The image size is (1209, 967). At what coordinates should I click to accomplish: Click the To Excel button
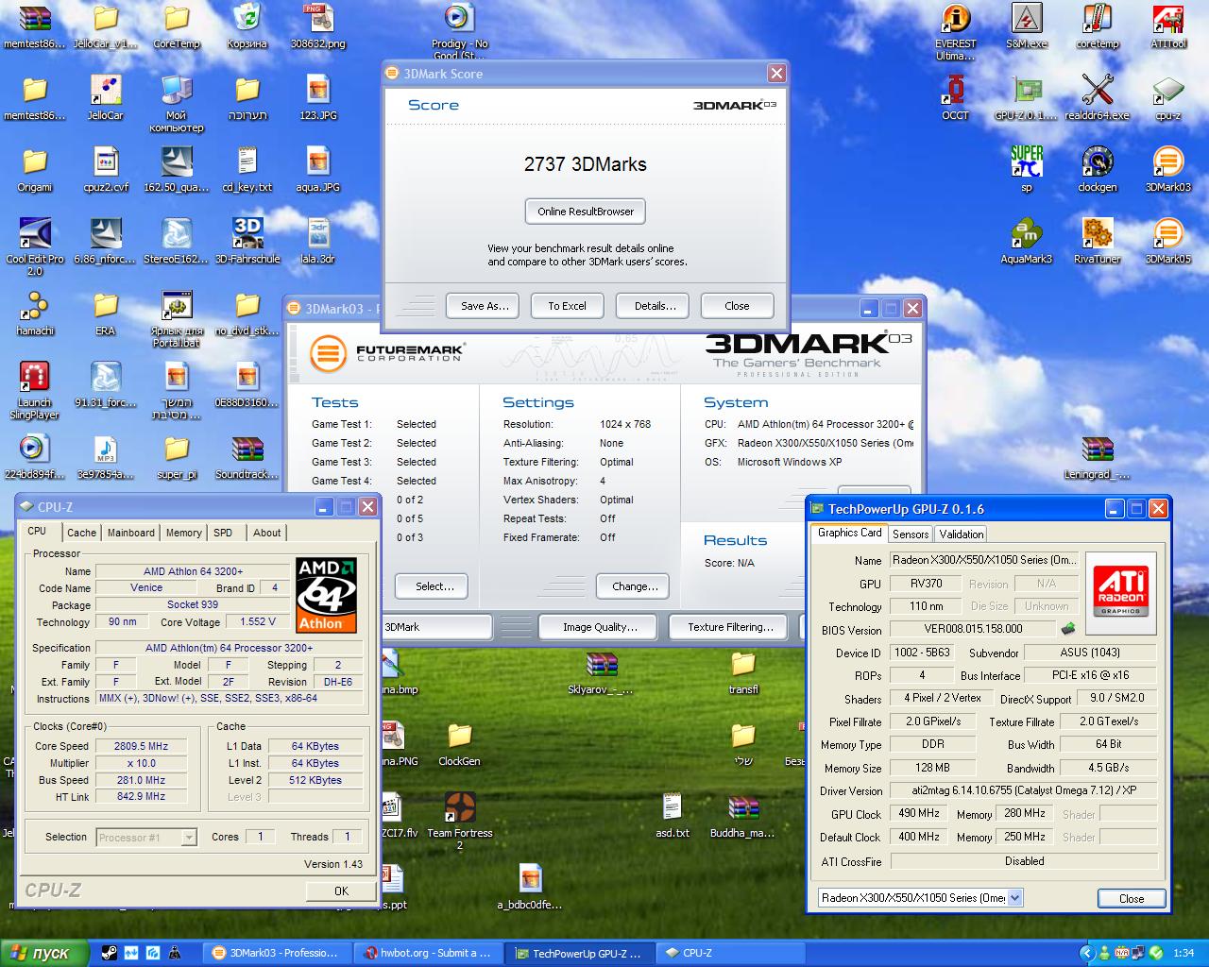[567, 306]
